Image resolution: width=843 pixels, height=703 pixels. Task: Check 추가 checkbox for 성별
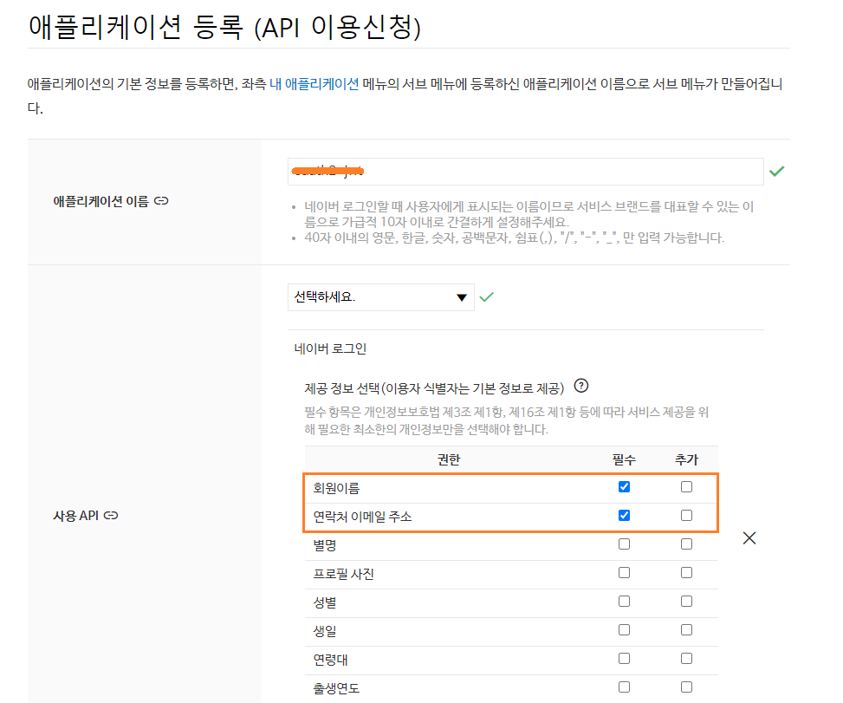coord(686,601)
